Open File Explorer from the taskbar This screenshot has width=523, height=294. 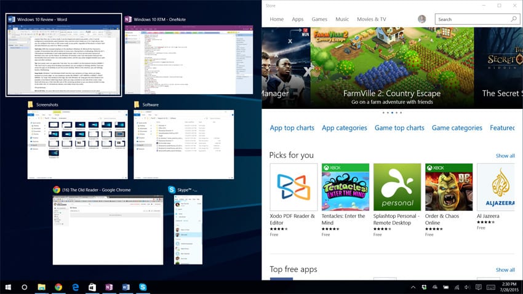click(41, 287)
